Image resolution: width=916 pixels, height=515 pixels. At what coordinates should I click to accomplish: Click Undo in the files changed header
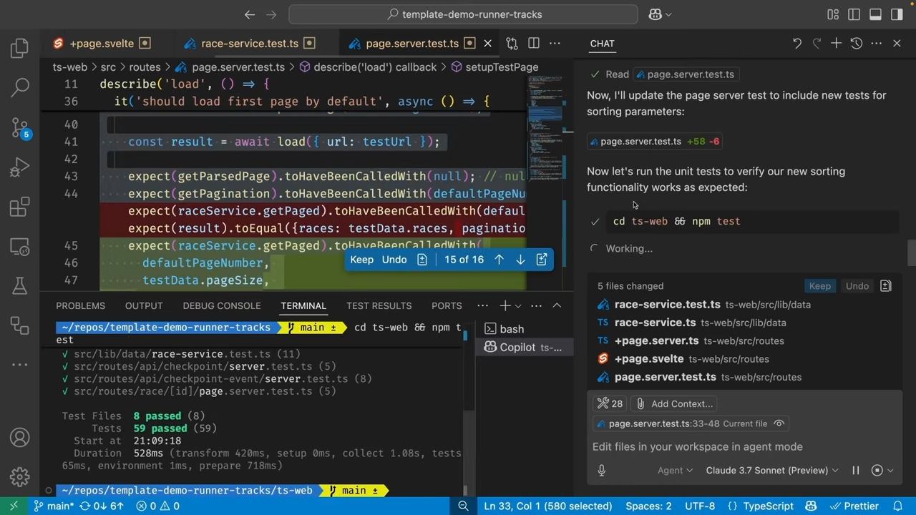(857, 286)
